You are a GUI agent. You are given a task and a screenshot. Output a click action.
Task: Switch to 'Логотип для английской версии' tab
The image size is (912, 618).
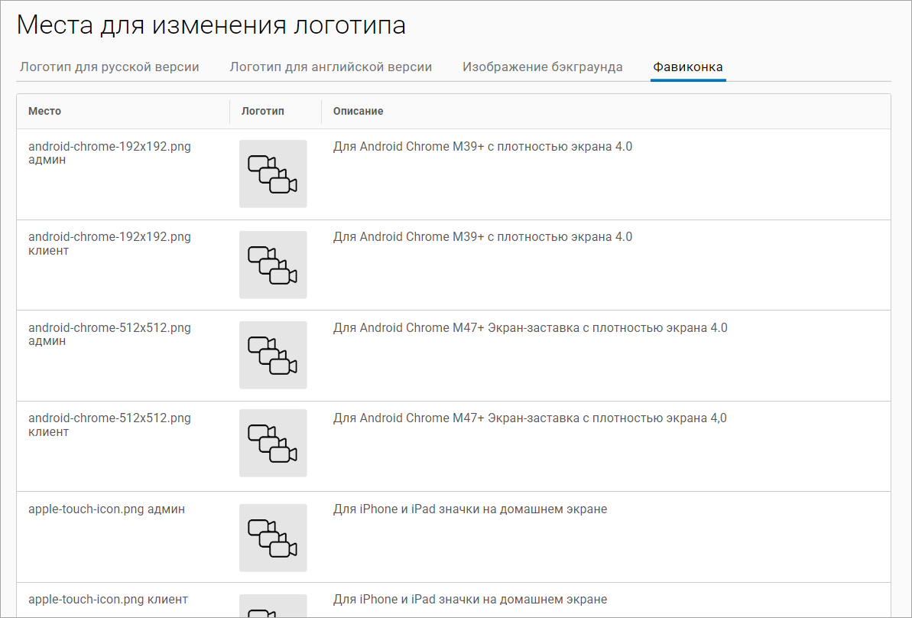330,67
